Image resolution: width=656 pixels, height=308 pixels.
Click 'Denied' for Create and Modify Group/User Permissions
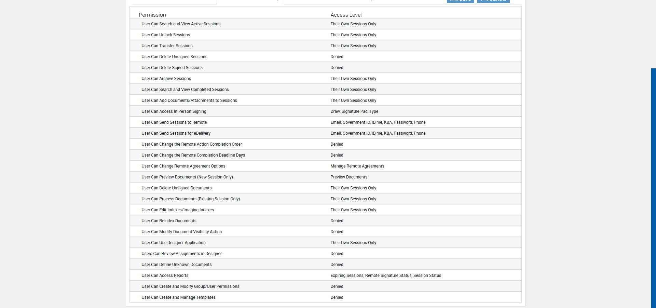pos(337,286)
